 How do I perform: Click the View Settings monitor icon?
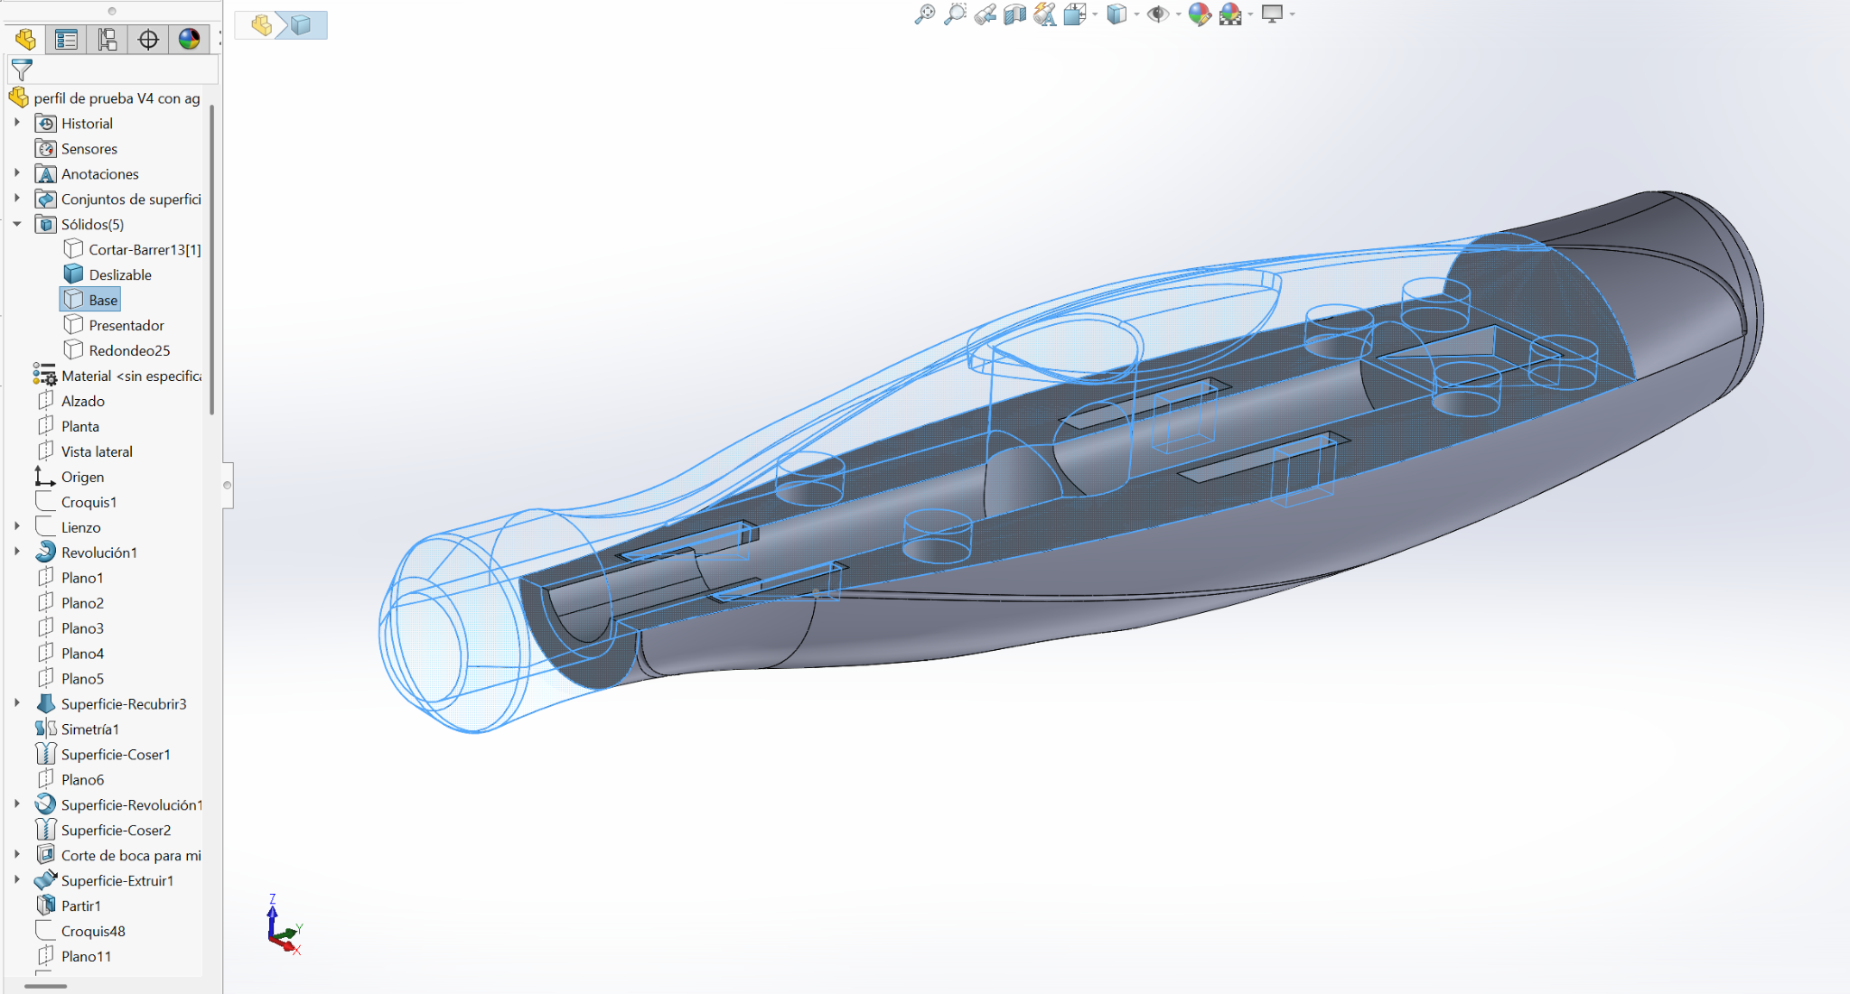coord(1272,14)
